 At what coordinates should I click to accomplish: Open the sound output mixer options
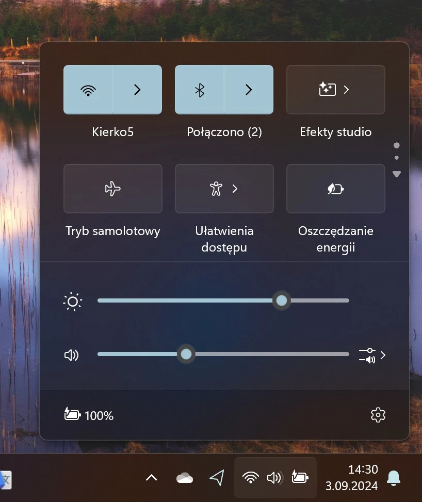[372, 355]
